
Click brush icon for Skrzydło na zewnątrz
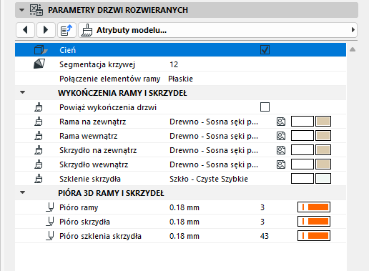[39, 150]
